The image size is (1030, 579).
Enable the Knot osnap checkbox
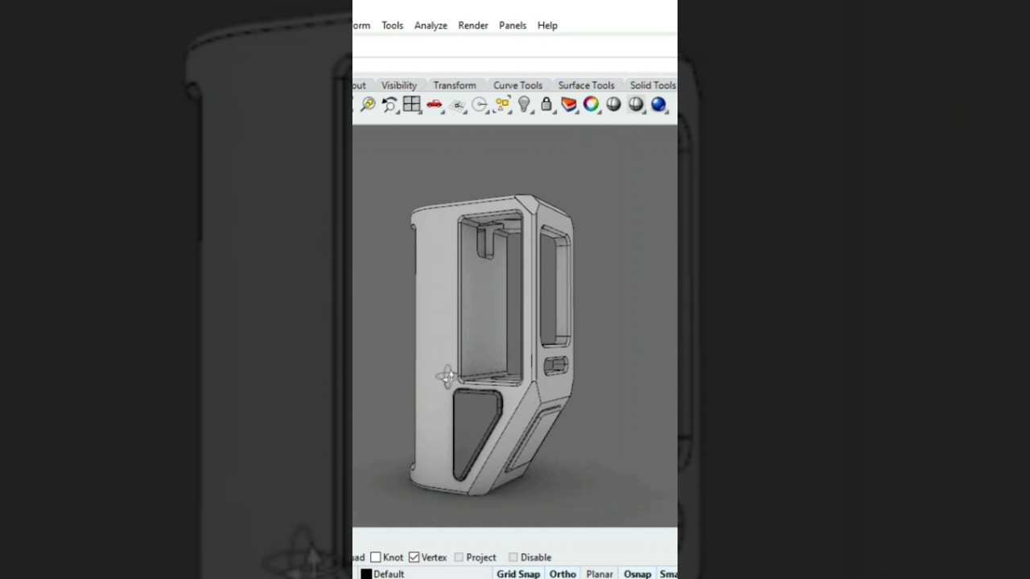[376, 557]
